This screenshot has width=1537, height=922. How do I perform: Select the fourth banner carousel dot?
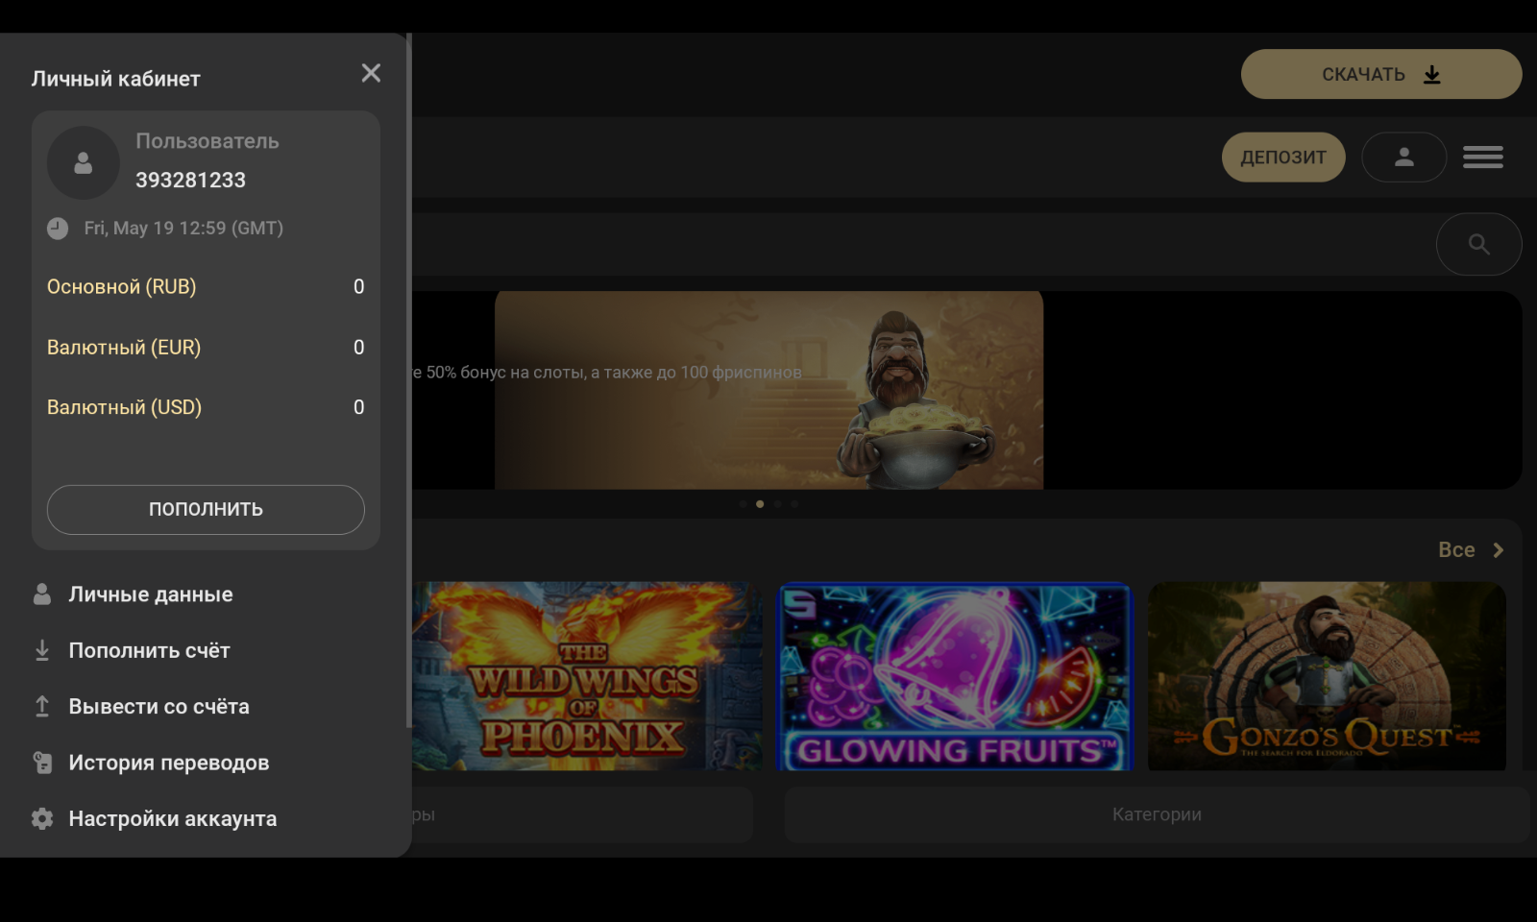[794, 504]
